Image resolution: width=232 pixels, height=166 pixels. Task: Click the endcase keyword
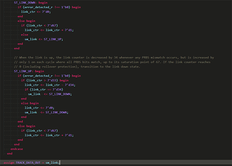click(x=17, y=149)
